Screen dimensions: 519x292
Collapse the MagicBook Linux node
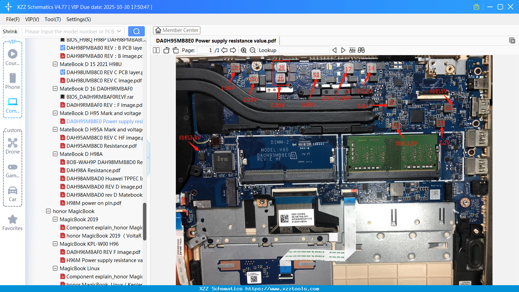pyautogui.click(x=55, y=268)
